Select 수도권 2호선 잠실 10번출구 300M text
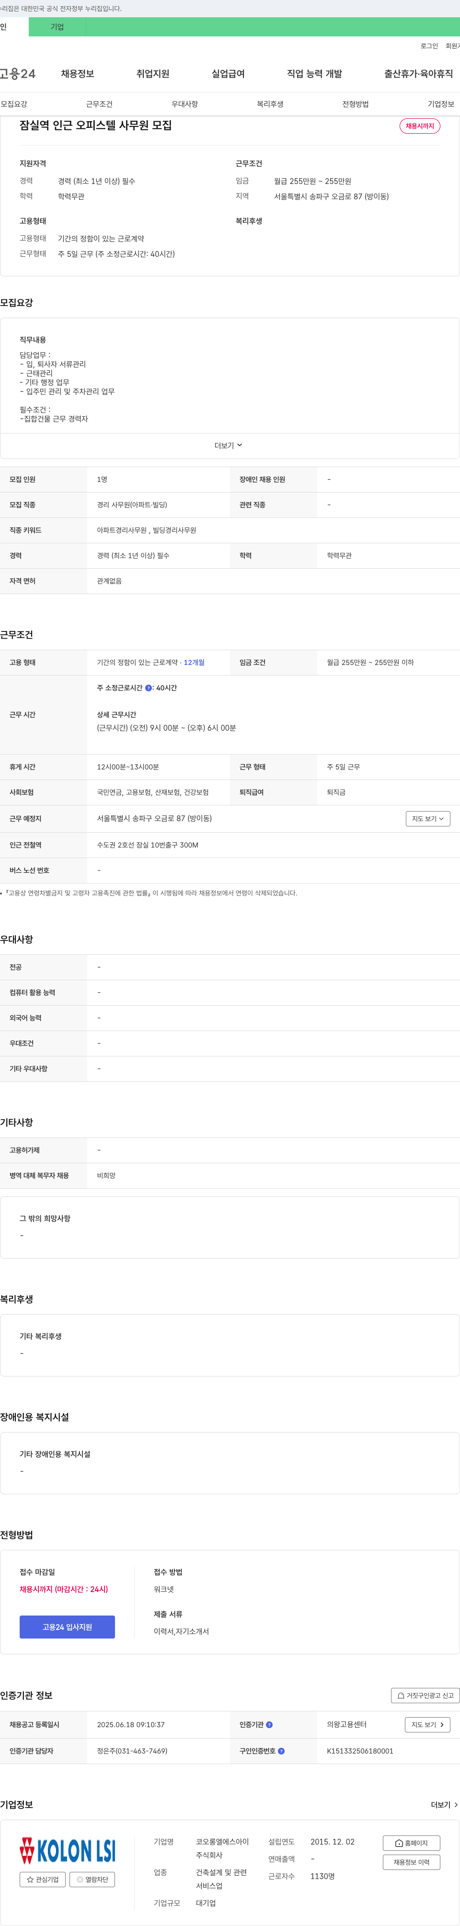Viewport: 460px width, 1926px height. coord(148,845)
